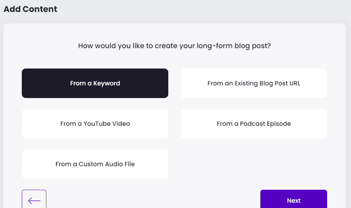
Task: Click the 'From a Keyword' label text
Action: [95, 83]
